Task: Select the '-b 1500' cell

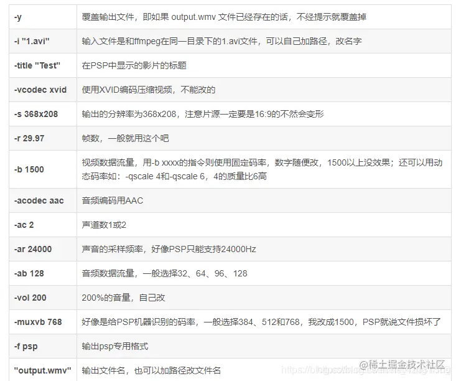Action: click(43, 169)
